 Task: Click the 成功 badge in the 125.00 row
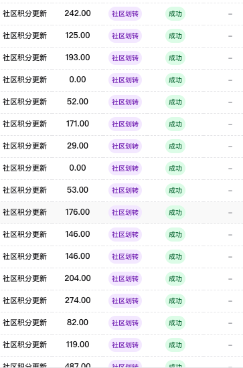[x=175, y=36]
